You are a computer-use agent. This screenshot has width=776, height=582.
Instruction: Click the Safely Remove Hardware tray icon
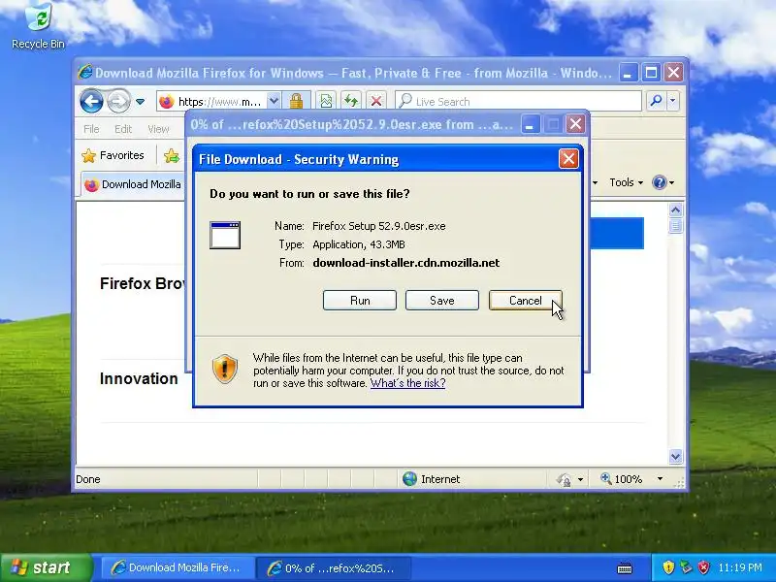[x=686, y=567]
